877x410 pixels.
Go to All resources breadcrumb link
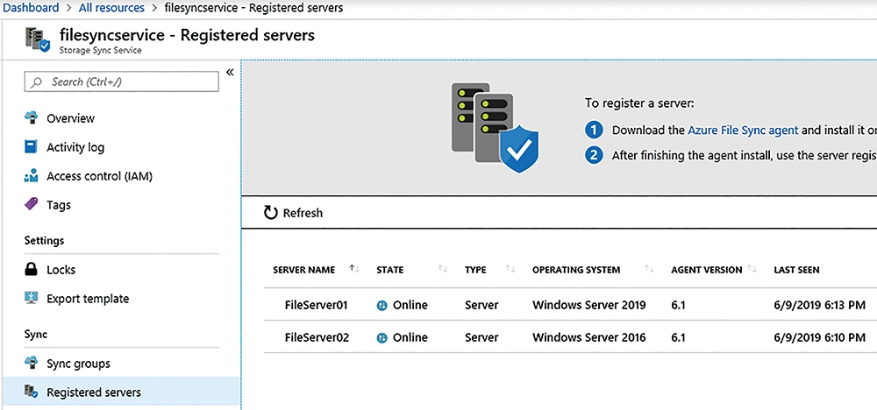click(x=111, y=8)
